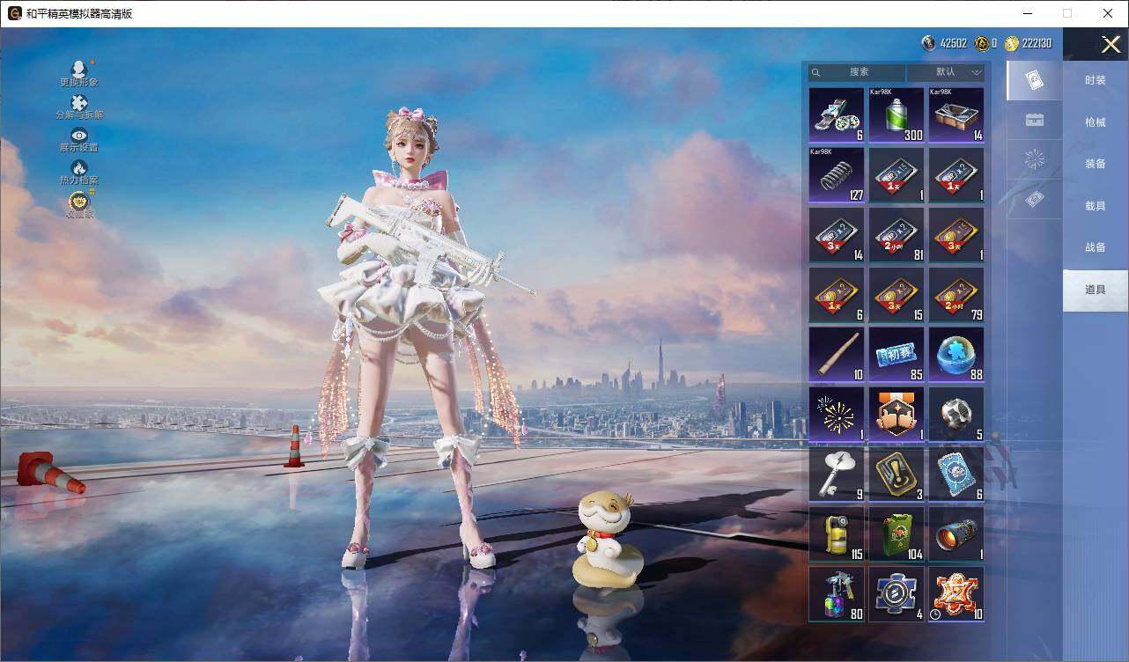Open the 热力档案 flame icon
This screenshot has width=1129, height=662.
(79, 172)
